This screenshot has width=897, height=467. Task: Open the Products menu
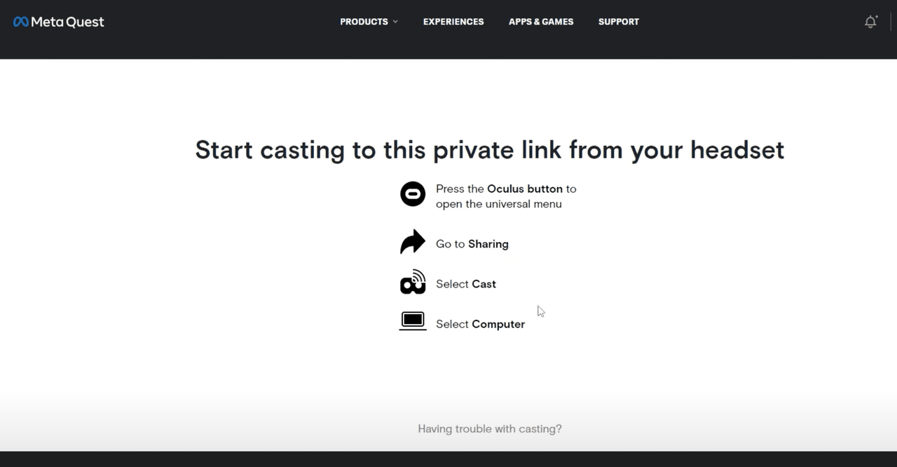coord(364,22)
